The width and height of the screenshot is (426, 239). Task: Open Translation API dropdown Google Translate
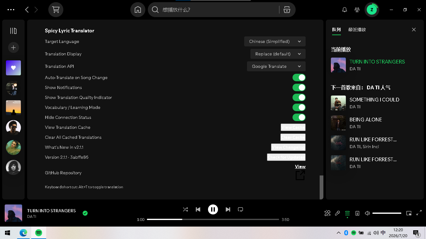coord(276,66)
